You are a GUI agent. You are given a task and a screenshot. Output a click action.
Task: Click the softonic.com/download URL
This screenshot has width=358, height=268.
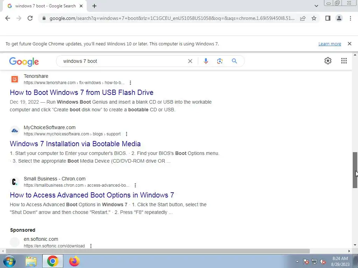54,246
